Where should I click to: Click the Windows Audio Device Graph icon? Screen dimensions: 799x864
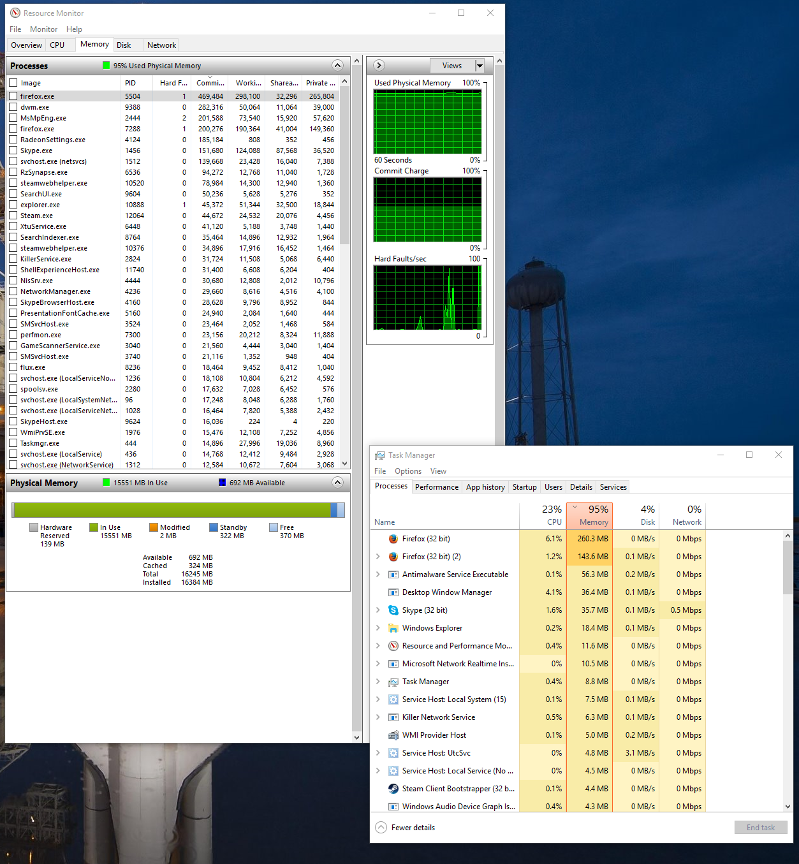tap(393, 807)
